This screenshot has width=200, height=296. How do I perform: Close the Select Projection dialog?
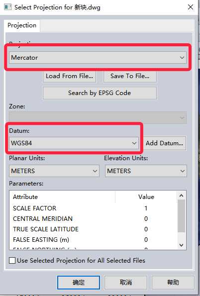click(191, 7)
